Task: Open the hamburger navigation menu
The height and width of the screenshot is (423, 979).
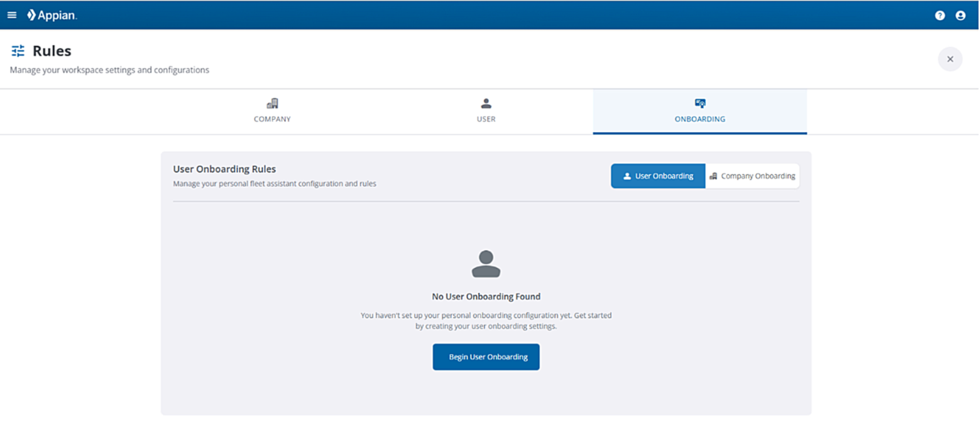Action: click(x=11, y=14)
